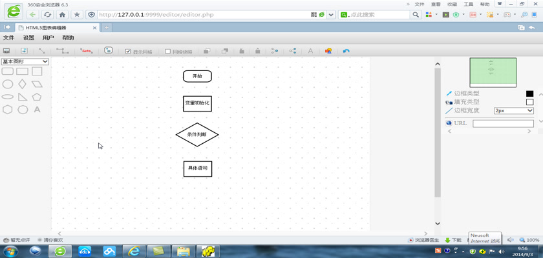Select the circle shape in palette

8,84
